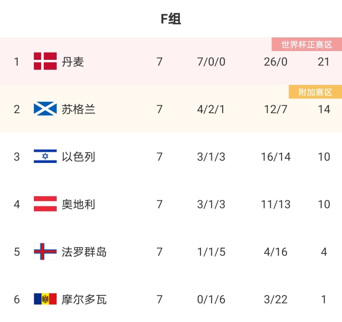Open the 苏格兰 team name
Image resolution: width=342 pixels, height=322 pixels.
tap(79, 110)
